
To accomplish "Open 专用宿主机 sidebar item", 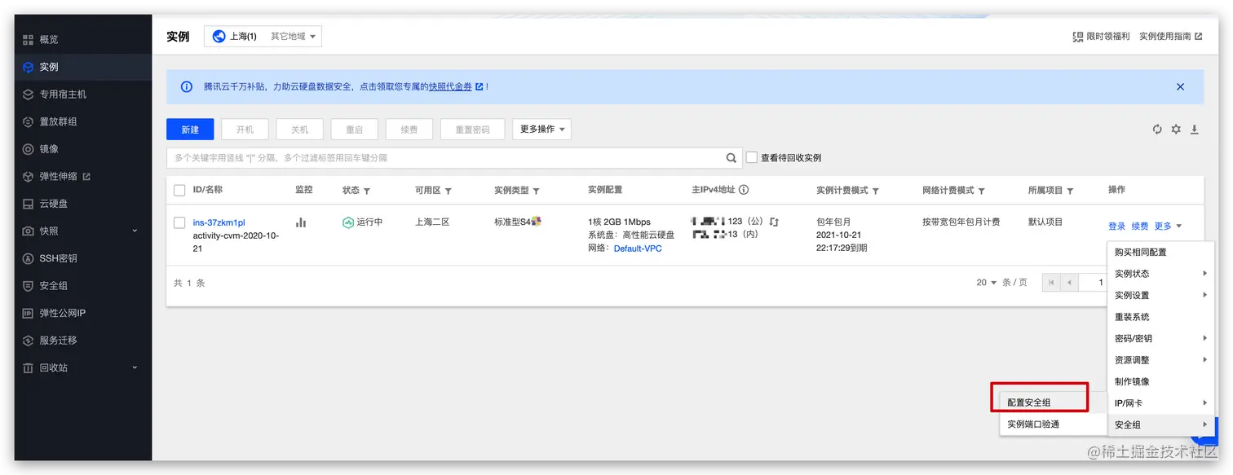I will pyautogui.click(x=63, y=95).
